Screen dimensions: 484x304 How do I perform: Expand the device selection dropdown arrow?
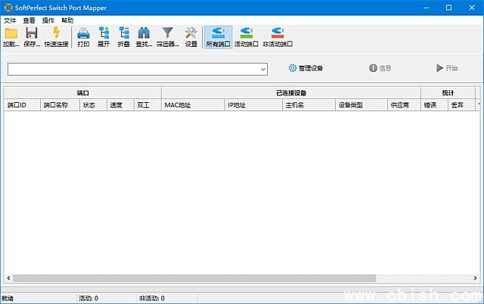point(263,69)
